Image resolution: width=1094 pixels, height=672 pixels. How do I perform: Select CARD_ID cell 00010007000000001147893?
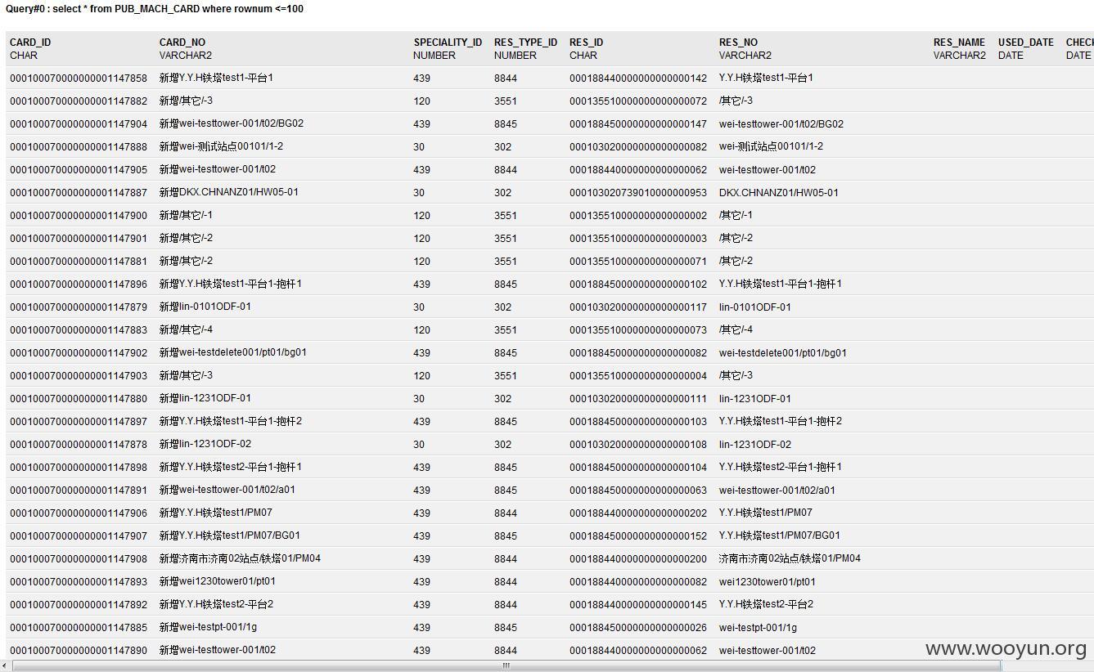point(79,582)
